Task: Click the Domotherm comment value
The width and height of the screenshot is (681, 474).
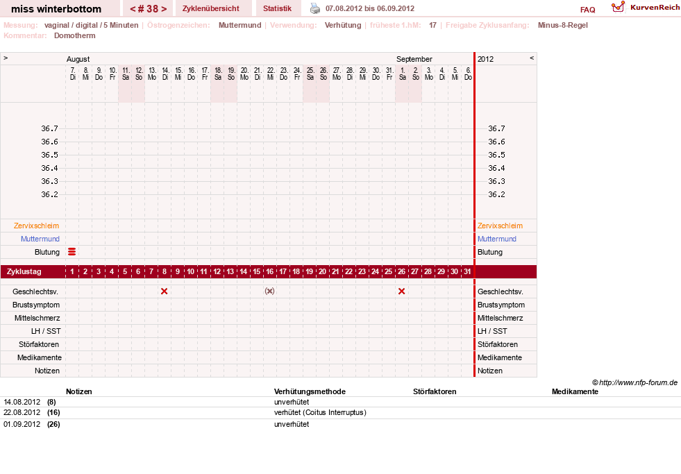Action: 75,35
